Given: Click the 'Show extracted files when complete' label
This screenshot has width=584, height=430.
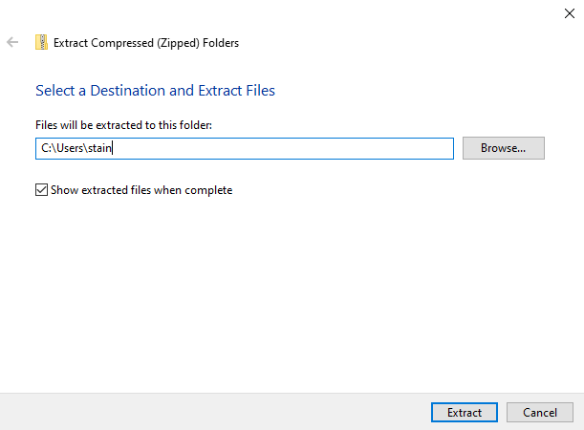Looking at the screenshot, I should tap(141, 190).
